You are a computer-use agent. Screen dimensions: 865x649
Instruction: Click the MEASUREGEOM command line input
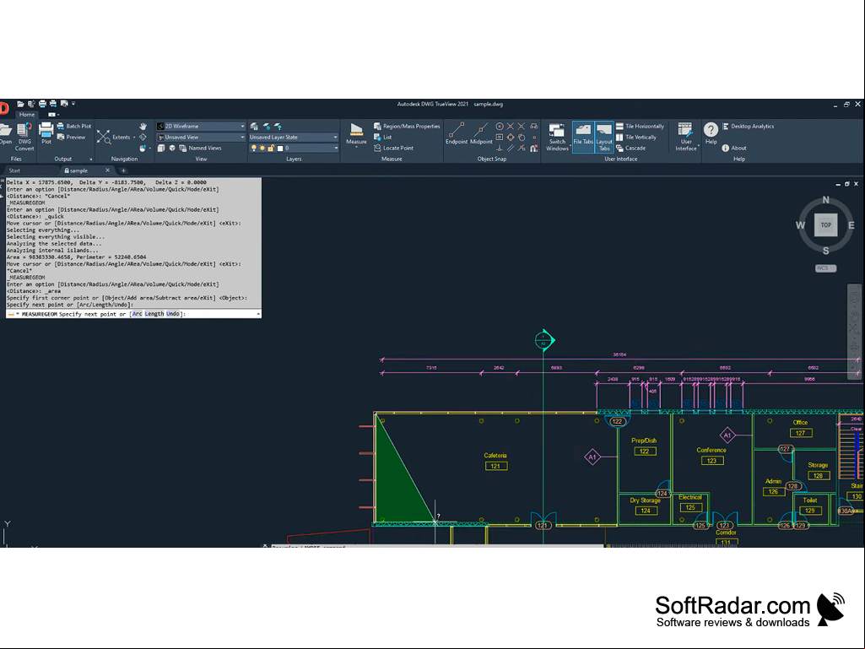point(133,314)
